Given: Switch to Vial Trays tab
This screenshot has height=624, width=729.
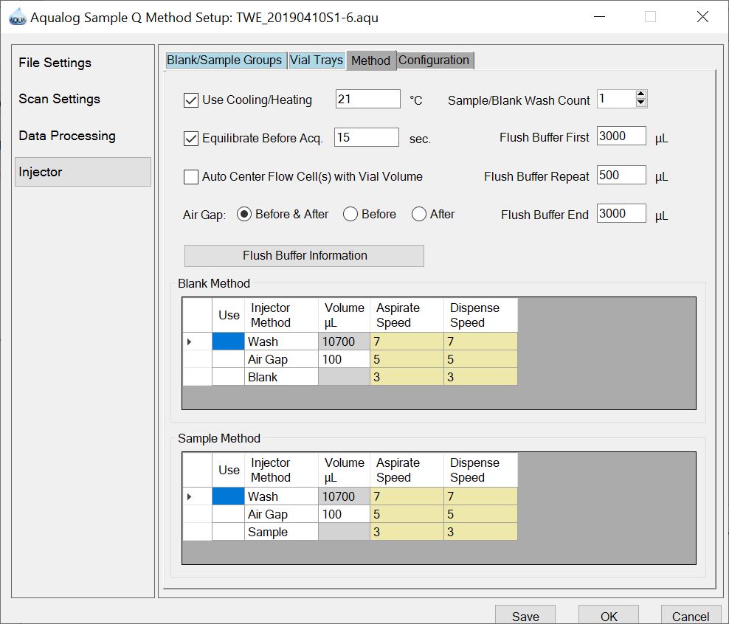Looking at the screenshot, I should [x=317, y=60].
